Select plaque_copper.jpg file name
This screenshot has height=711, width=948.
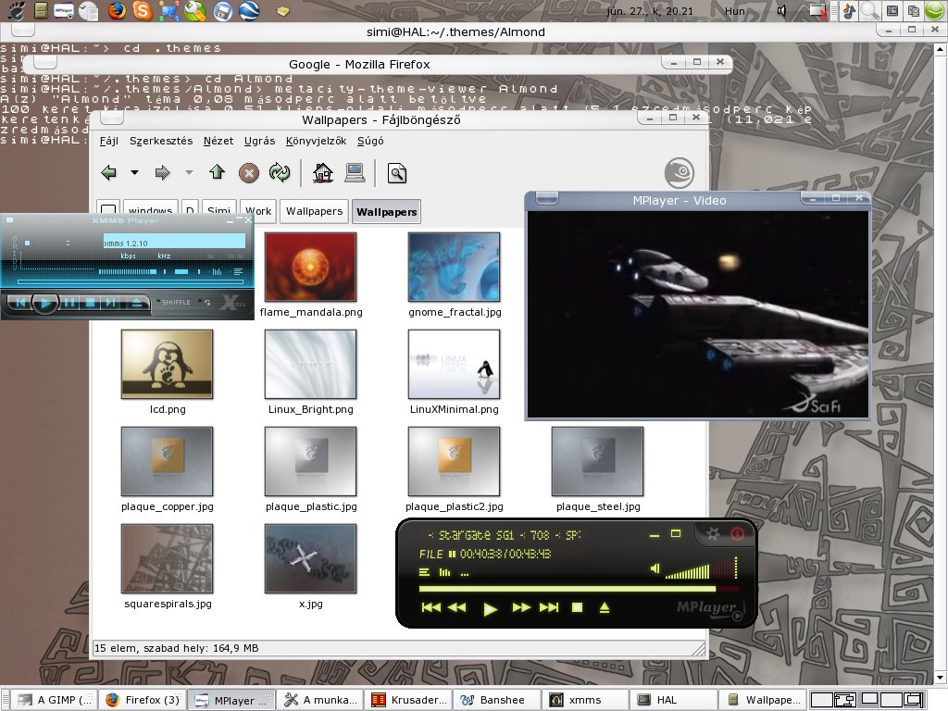click(168, 506)
